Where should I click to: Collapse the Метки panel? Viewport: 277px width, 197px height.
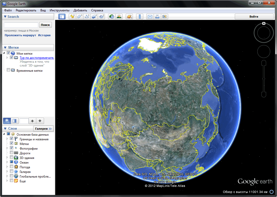(5, 47)
